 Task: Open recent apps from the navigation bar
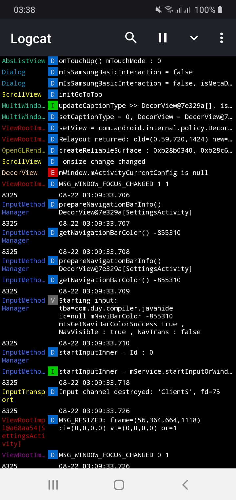point(53,484)
